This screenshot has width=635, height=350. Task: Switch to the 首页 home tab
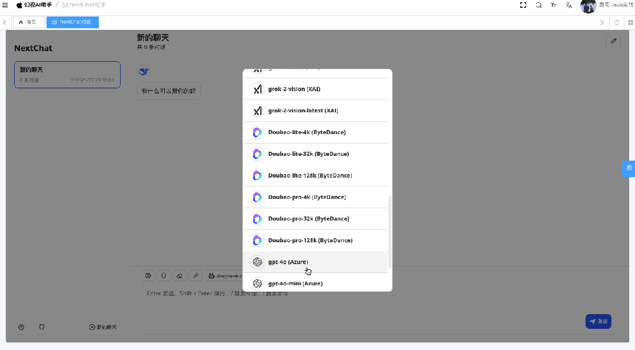pos(28,22)
